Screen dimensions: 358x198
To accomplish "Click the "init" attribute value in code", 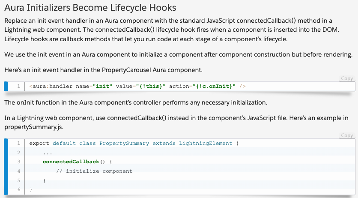I will [102, 86].
